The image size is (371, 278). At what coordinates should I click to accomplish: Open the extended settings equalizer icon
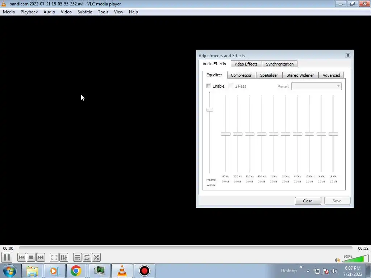click(64, 257)
